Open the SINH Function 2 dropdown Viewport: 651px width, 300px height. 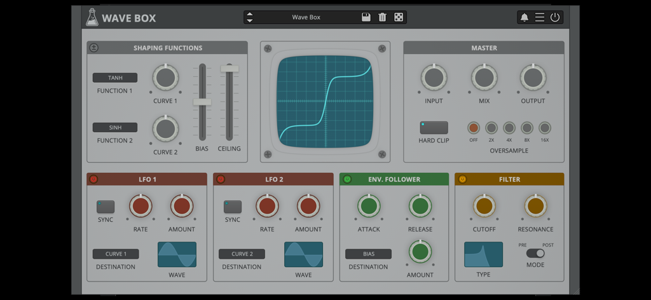115,127
